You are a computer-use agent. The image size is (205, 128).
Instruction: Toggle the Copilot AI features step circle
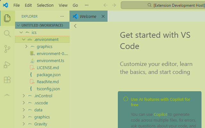(x=126, y=99)
